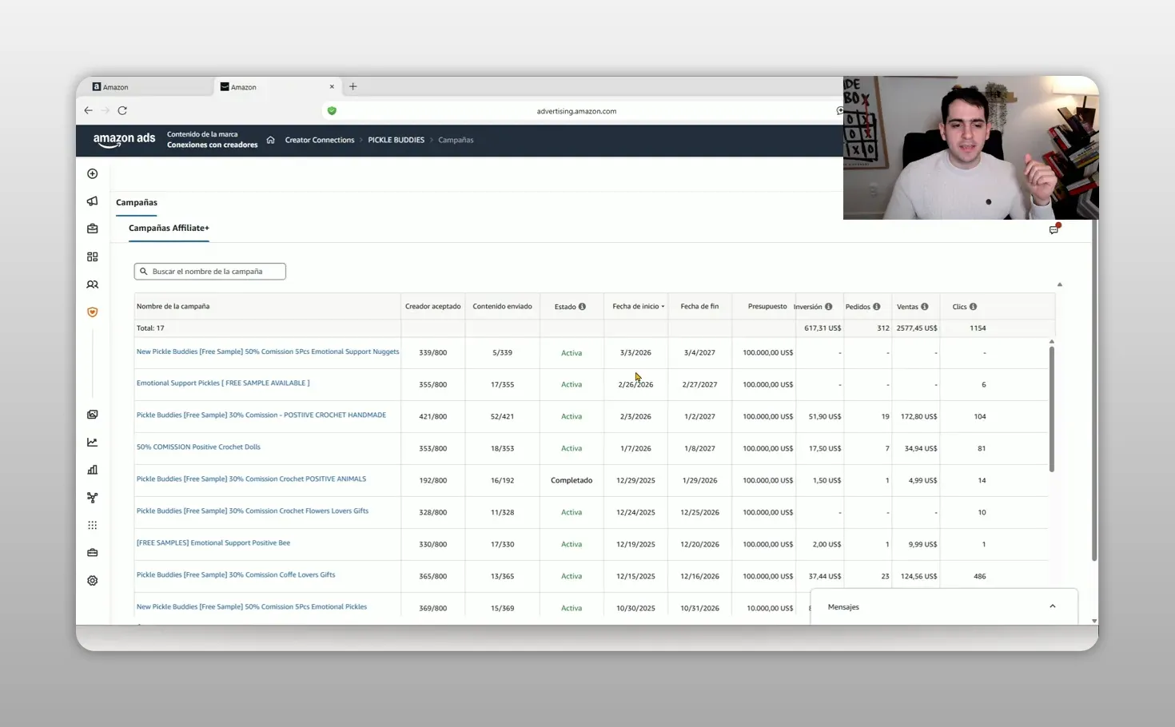Open the bar chart reports icon in sidebar
The image size is (1175, 727).
pyautogui.click(x=93, y=470)
